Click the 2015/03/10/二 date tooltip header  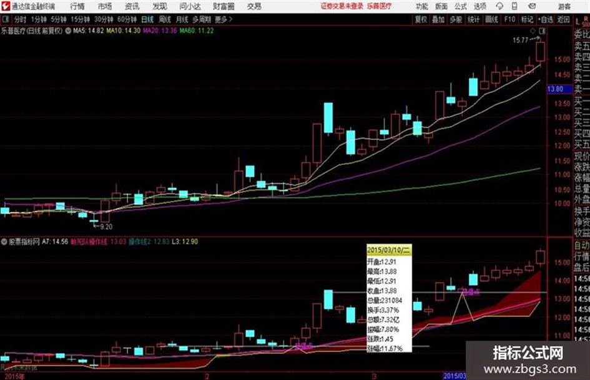[389, 250]
